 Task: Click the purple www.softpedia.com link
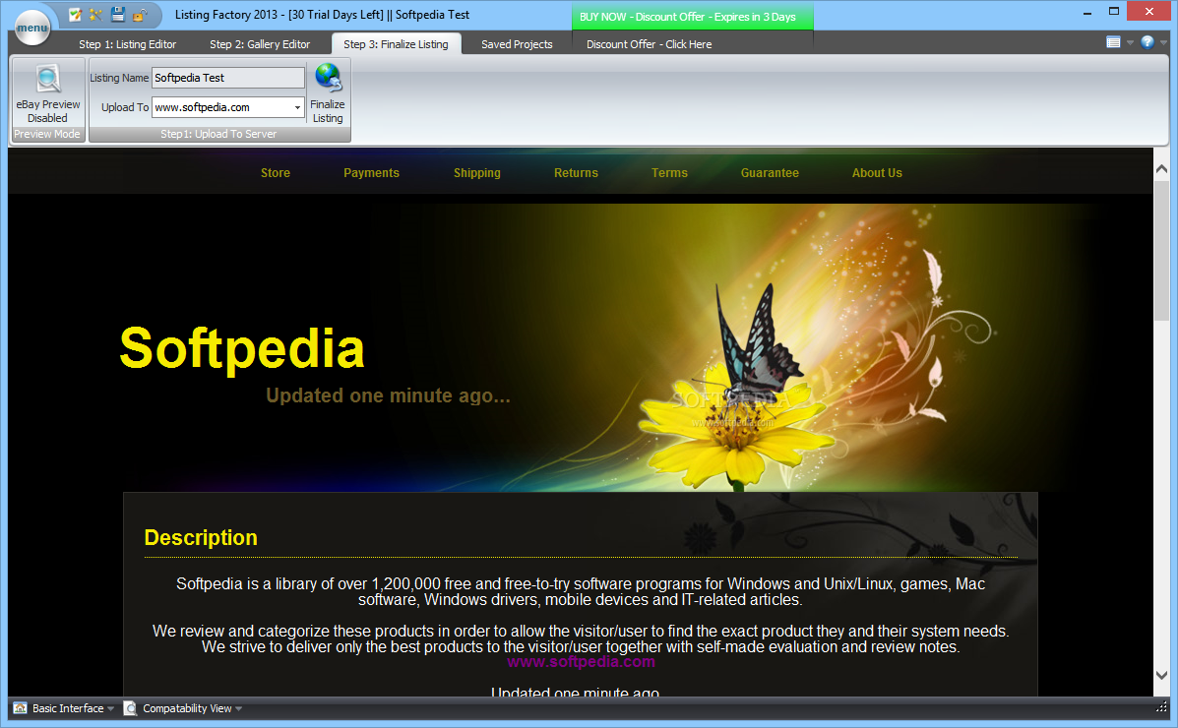coord(581,662)
